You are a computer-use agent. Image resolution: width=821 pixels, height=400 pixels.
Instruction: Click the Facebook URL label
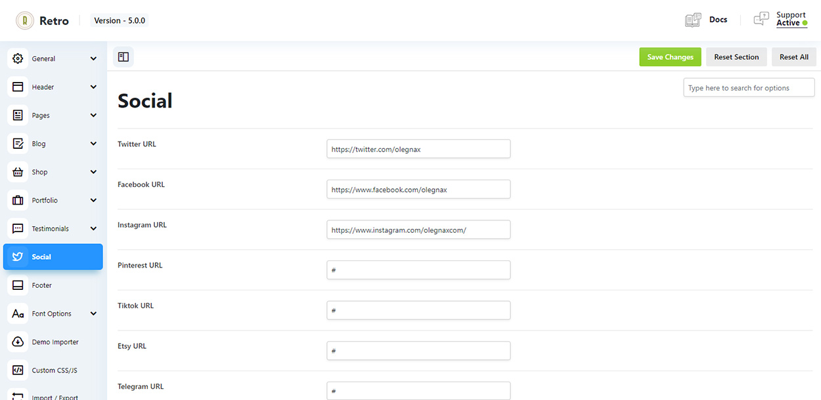pyautogui.click(x=141, y=184)
